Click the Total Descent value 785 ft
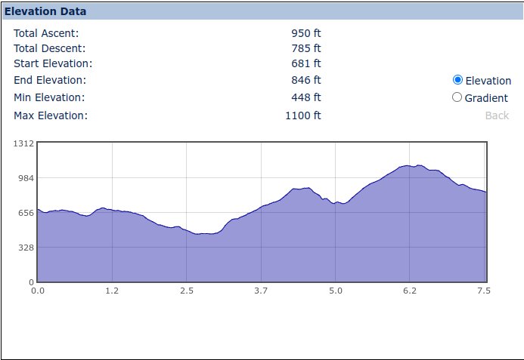Screen dimensions: 524x360 305,48
